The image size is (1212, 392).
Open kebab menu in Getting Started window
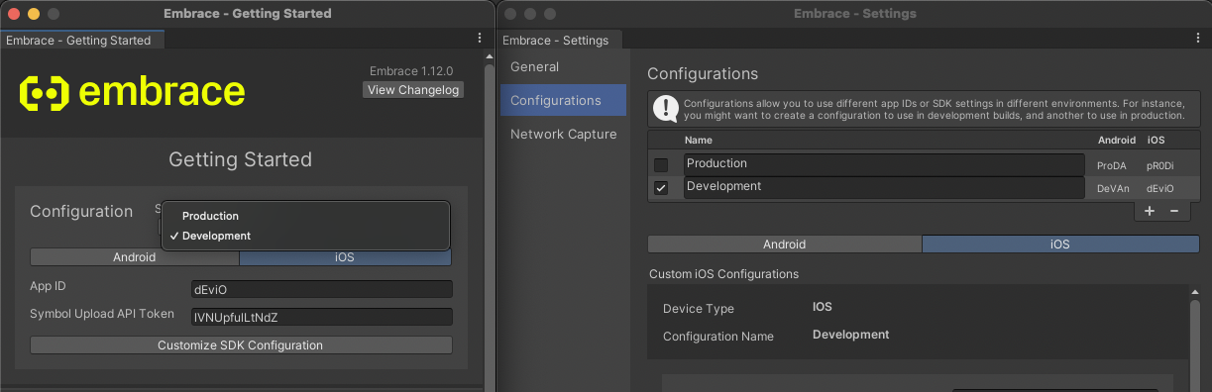click(479, 39)
